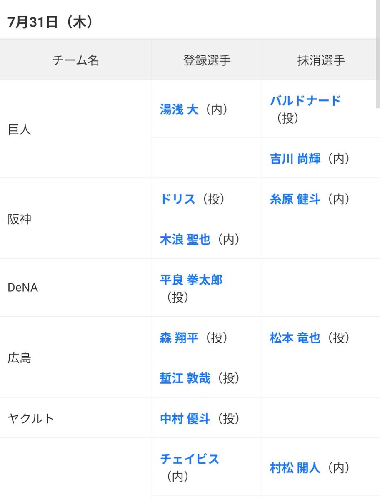This screenshot has width=380, height=499.
Task: Open player link 湯浅 大
Action: click(x=179, y=109)
